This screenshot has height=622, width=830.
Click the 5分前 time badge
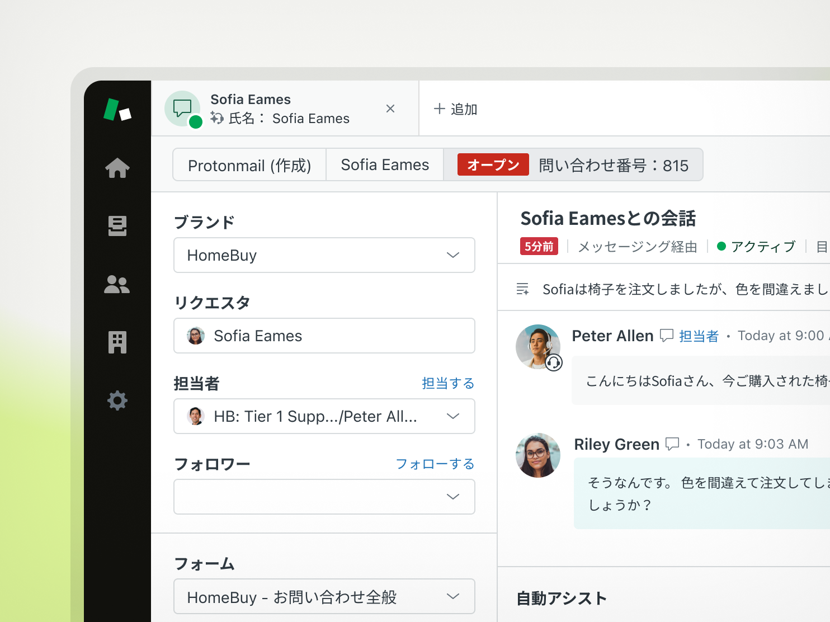coord(539,246)
